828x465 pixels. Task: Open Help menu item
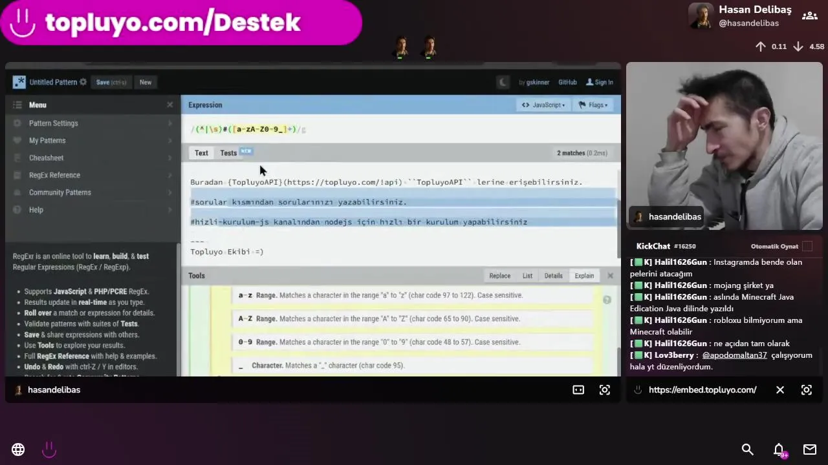[x=93, y=210]
